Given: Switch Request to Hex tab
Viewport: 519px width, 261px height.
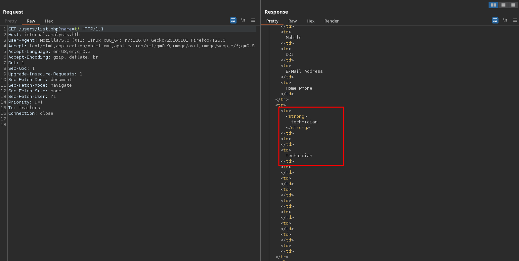Looking at the screenshot, I should (49, 21).
